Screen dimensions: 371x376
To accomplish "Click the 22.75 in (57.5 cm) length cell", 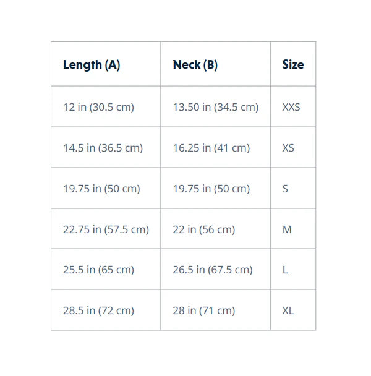I will coord(106,229).
